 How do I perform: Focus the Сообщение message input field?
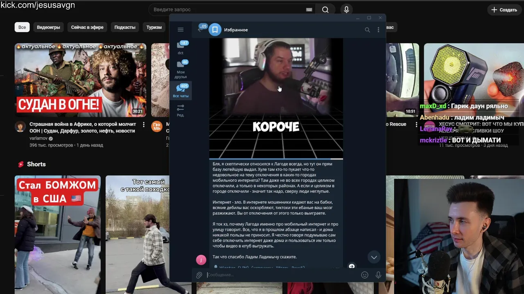(x=282, y=275)
